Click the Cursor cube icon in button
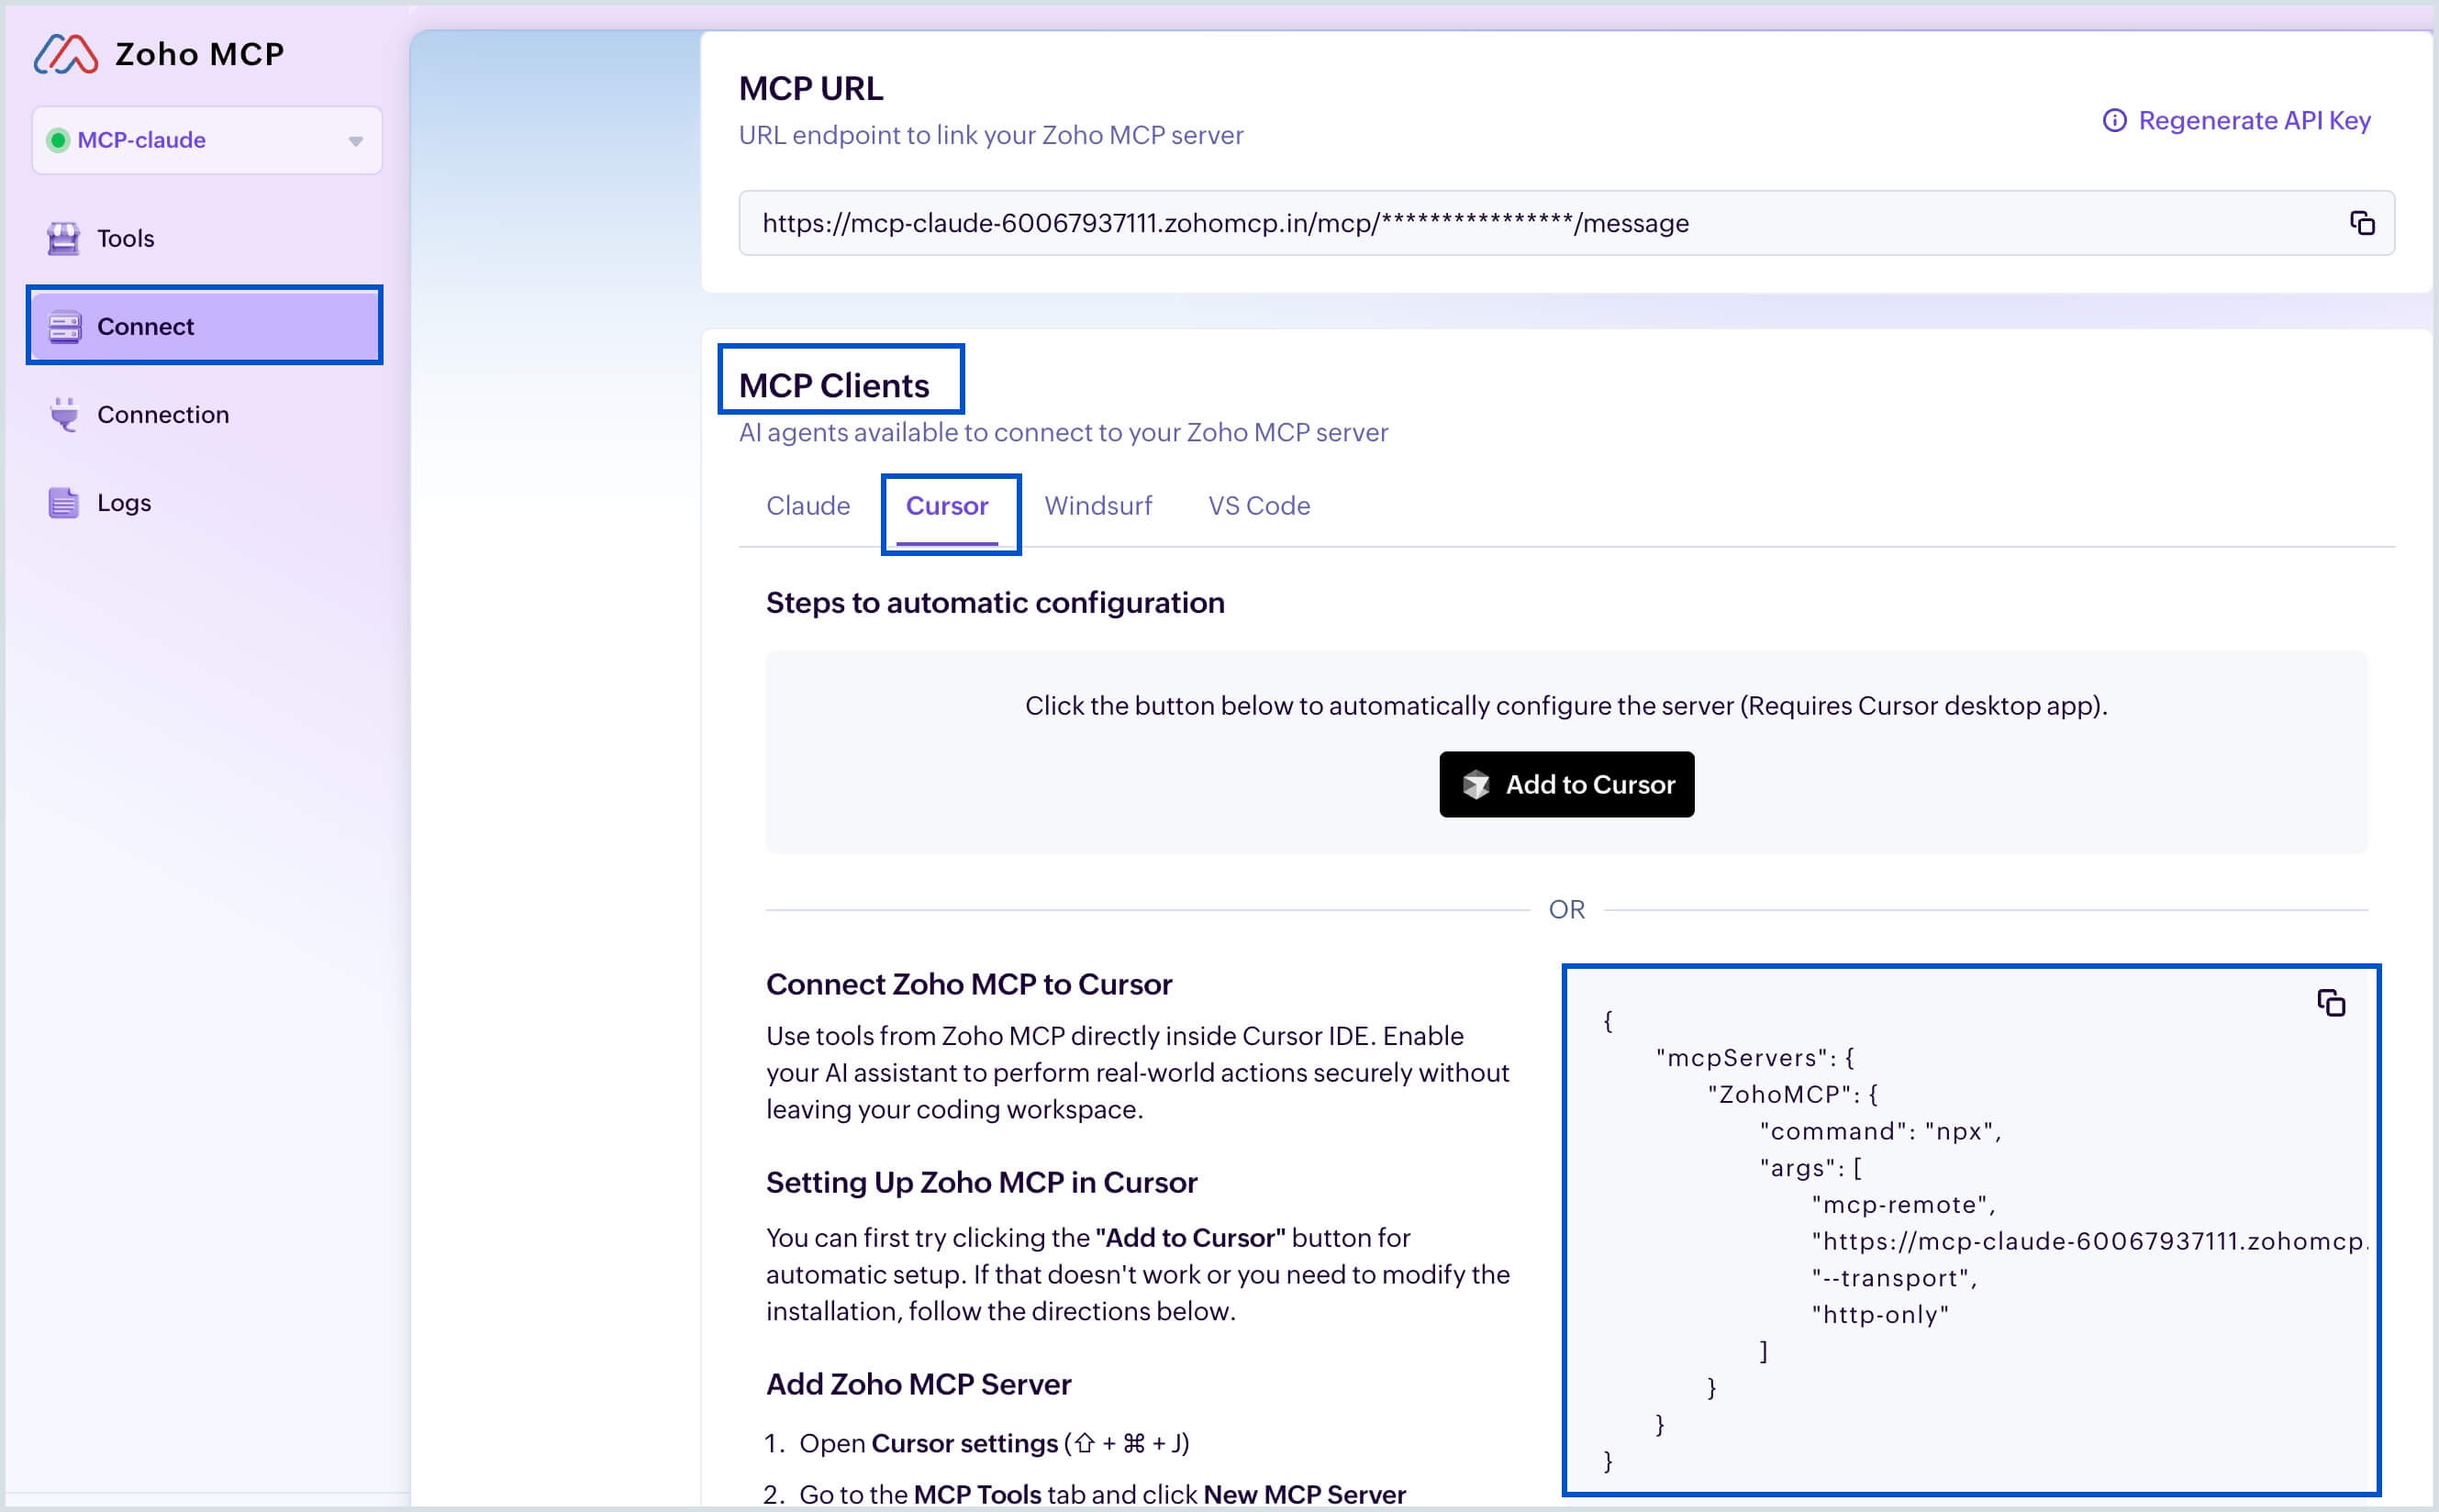Viewport: 2439px width, 1512px height. click(x=1476, y=785)
